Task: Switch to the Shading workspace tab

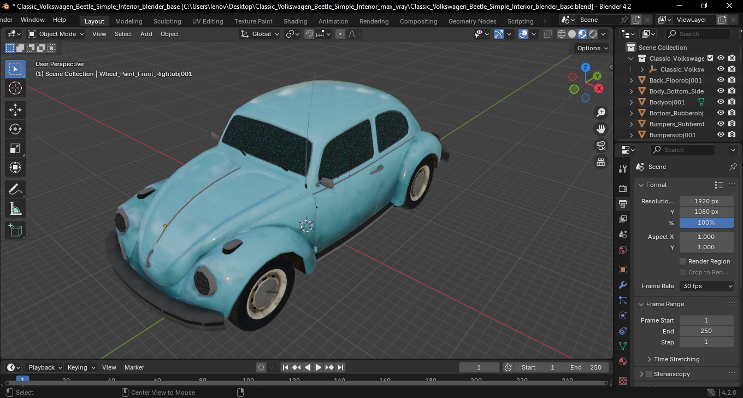Action: click(x=295, y=21)
